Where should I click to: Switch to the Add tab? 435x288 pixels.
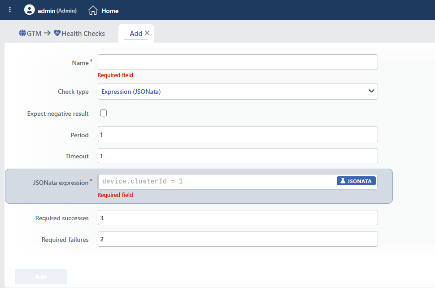click(x=136, y=34)
